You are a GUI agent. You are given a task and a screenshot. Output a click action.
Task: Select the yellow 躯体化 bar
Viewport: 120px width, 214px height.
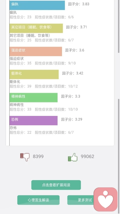coord(34,74)
